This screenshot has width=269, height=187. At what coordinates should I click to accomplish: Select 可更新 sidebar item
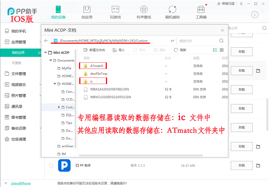tap(16, 63)
